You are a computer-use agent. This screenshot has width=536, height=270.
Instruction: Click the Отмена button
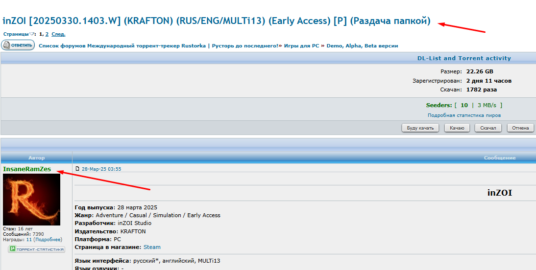pos(520,128)
